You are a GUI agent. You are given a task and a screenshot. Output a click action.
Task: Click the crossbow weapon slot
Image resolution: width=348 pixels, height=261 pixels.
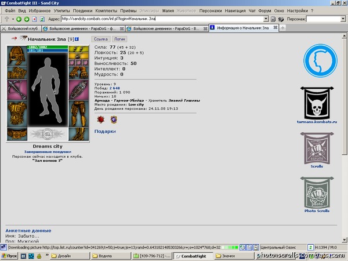coord(17,90)
